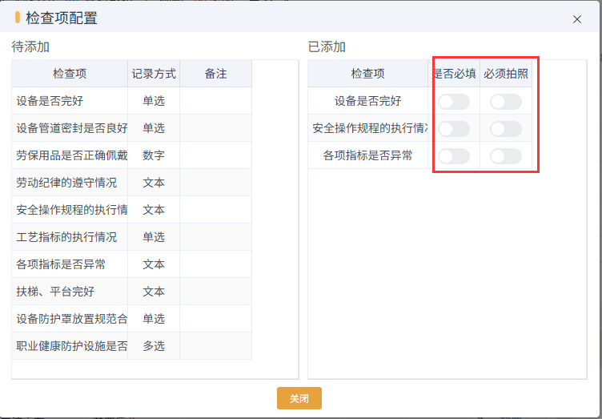
Task: Click 检查项 header in 待添加 table
Action: 70,74
